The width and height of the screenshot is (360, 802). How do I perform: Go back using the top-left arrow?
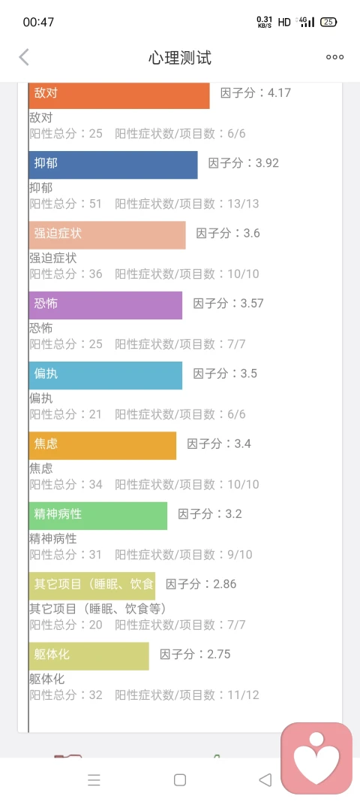click(24, 57)
